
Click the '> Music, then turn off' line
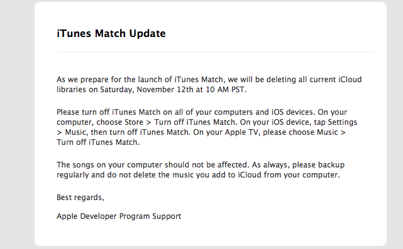tap(97, 132)
